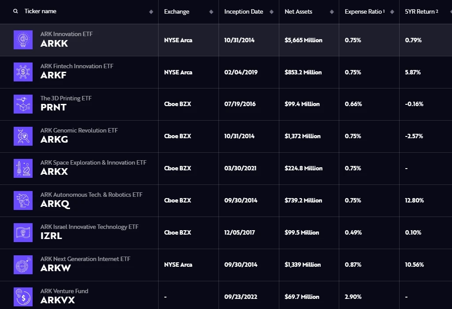452x309 pixels.
Task: Click the 0.66% expense ratio
Action: coord(353,104)
